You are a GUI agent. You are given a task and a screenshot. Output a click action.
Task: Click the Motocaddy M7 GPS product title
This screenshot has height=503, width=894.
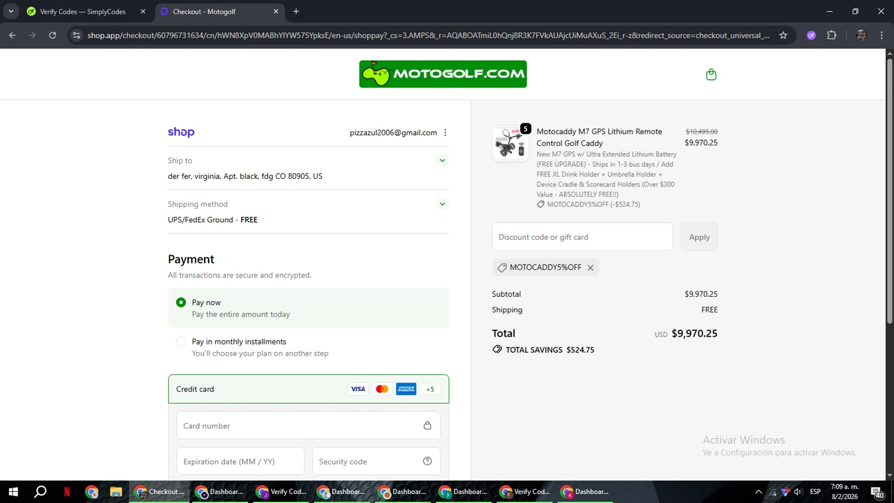[x=599, y=137]
